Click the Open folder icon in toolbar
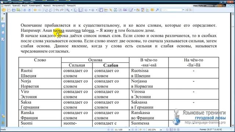The height and width of the screenshot is (132, 235). 4,10
